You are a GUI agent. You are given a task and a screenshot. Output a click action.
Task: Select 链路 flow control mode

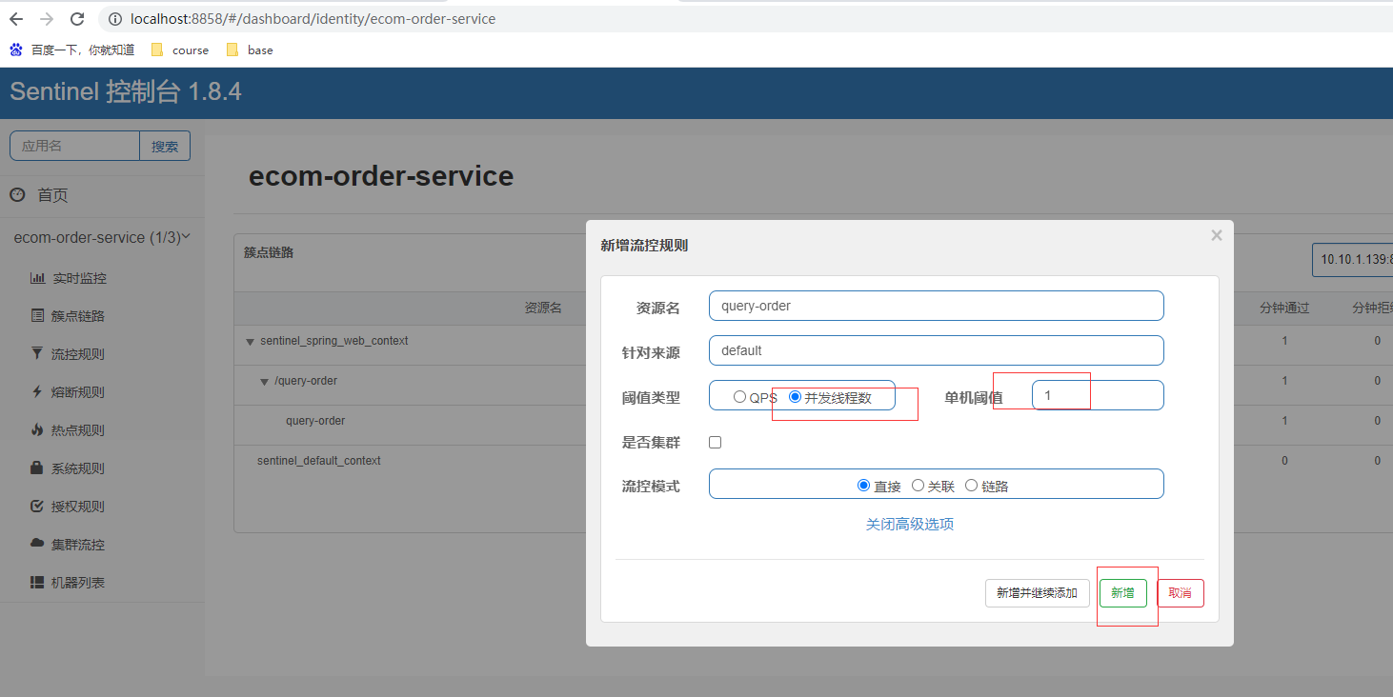pos(971,485)
